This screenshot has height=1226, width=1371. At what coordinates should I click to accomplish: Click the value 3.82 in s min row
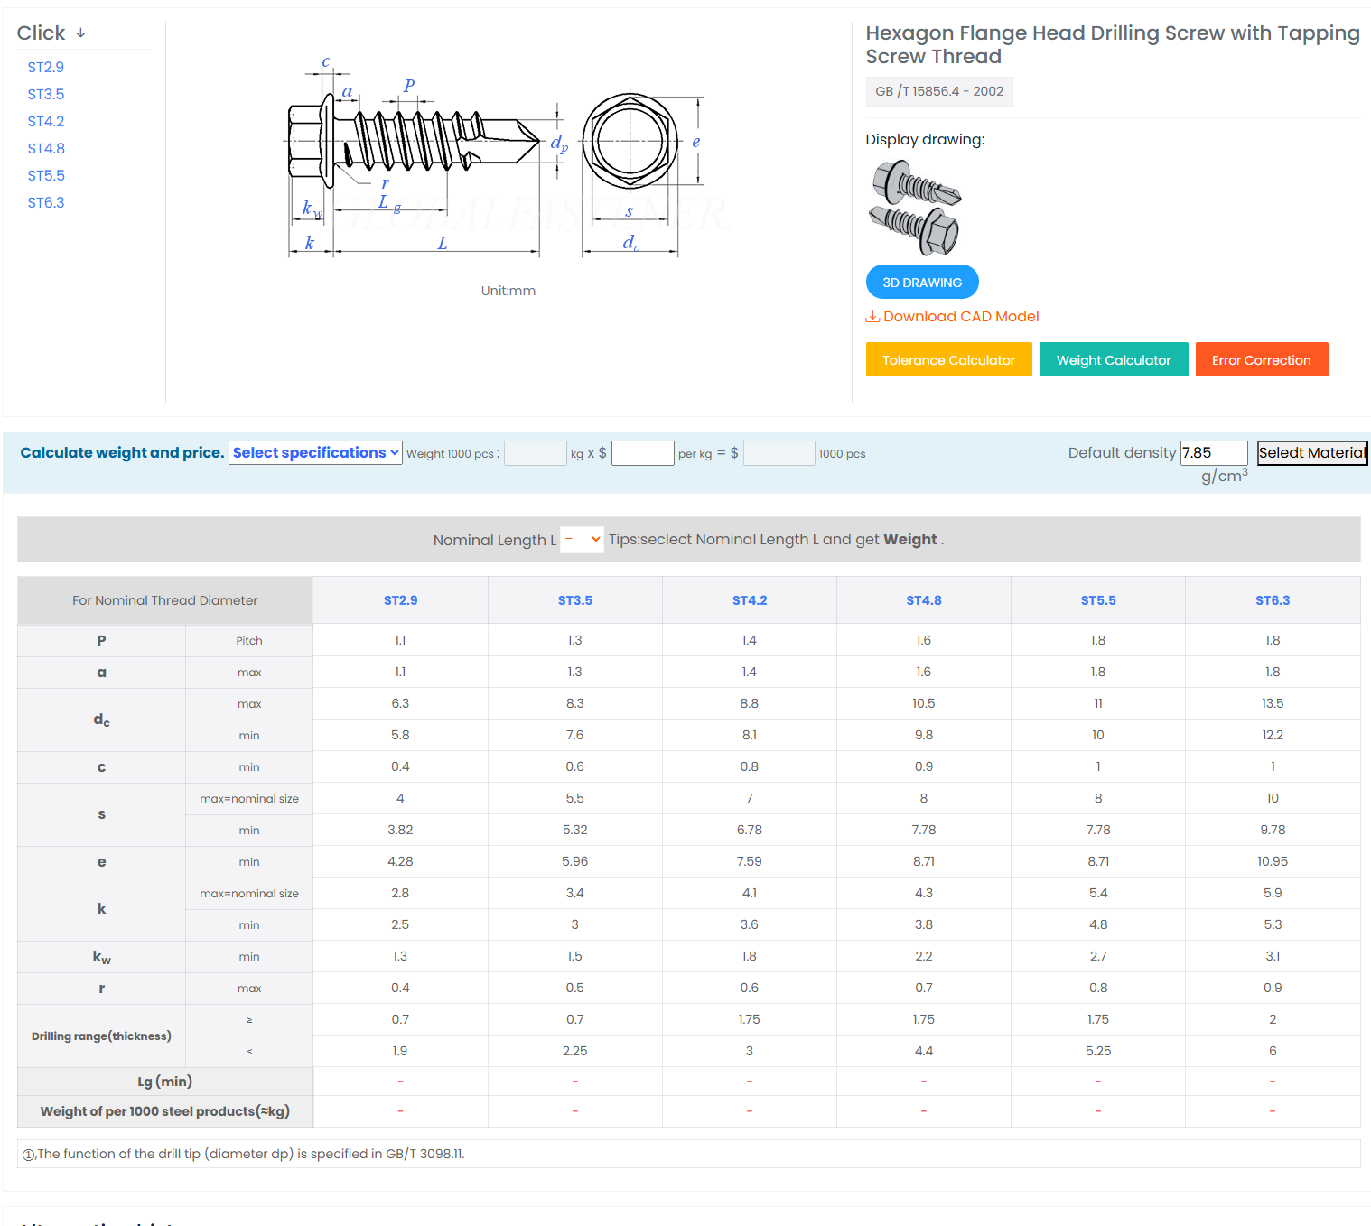(400, 830)
